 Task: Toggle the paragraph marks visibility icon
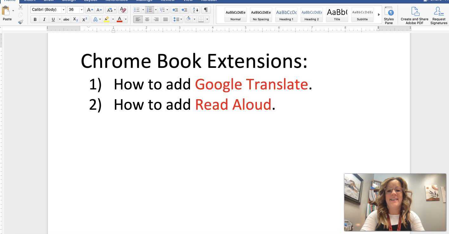point(205,10)
